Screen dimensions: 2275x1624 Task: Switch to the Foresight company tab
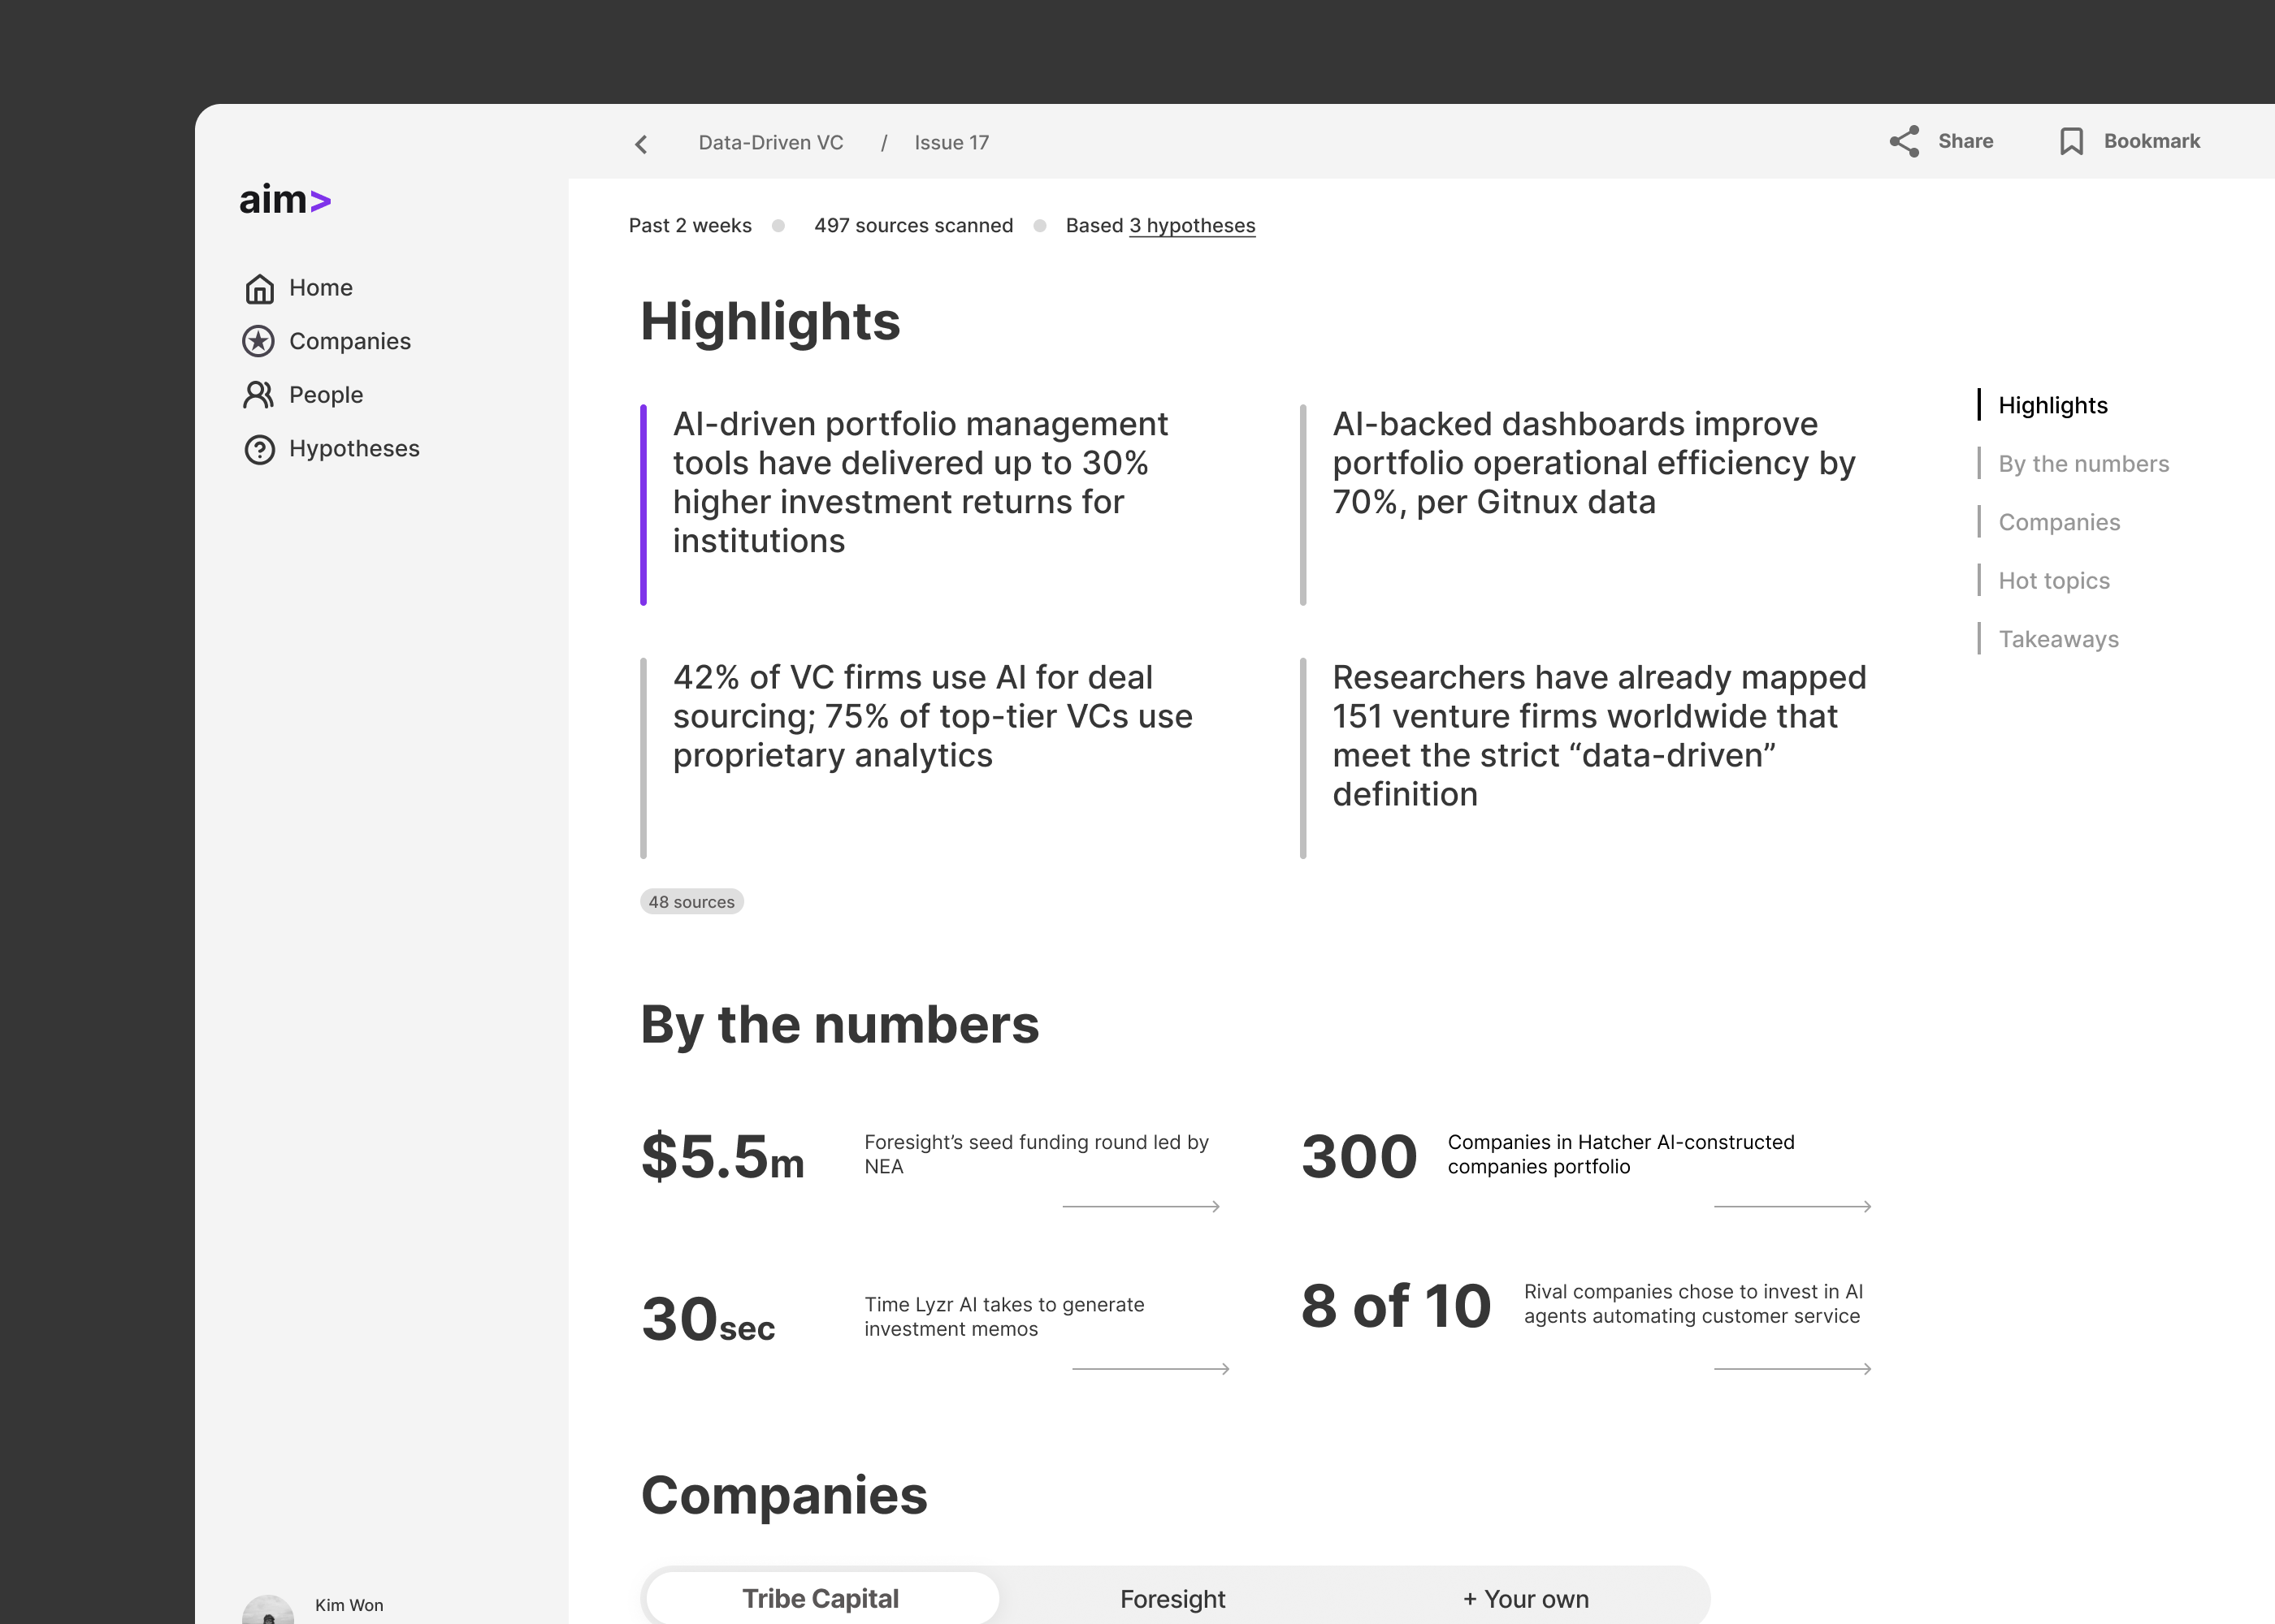pos(1173,1598)
